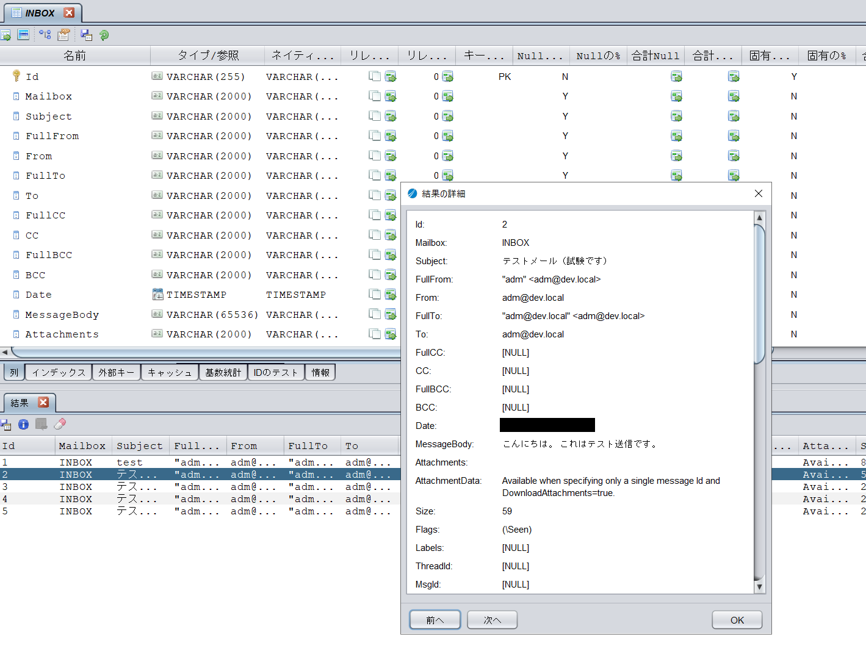Click the 合計Null column header
This screenshot has height=651, width=866.
click(x=655, y=56)
